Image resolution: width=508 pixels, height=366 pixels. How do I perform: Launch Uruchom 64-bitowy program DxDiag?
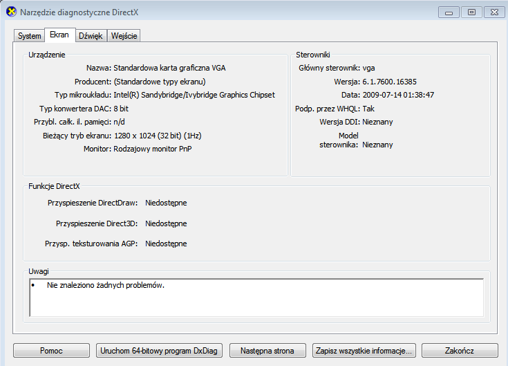point(159,351)
